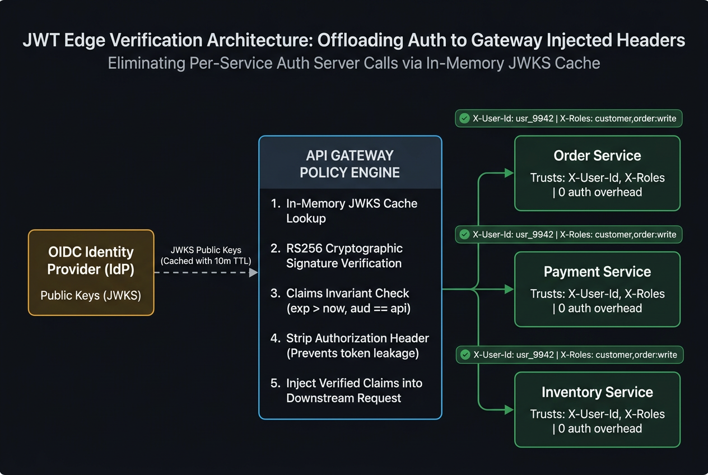
Task: Click step 5 Inject Verified Claims
Action: (x=347, y=390)
